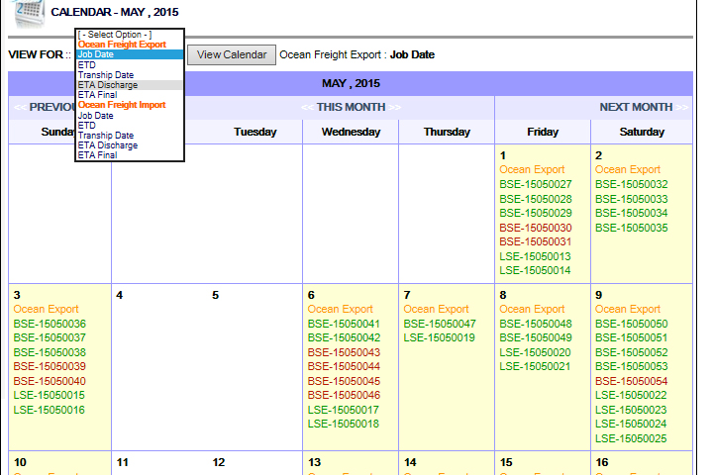Choose ETA Discharge under Ocean Freight Import

130,145
